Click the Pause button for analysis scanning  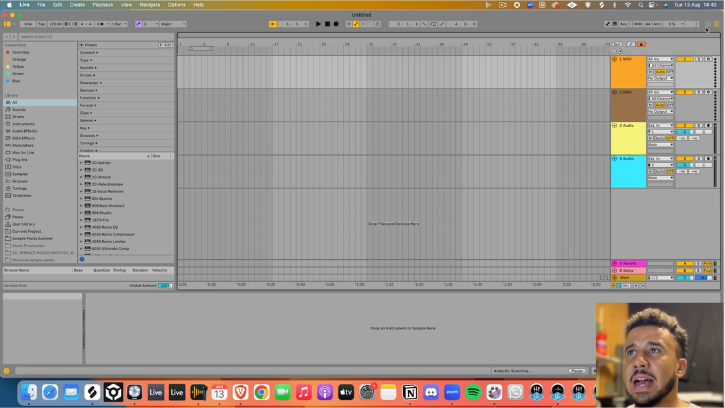coord(577,370)
